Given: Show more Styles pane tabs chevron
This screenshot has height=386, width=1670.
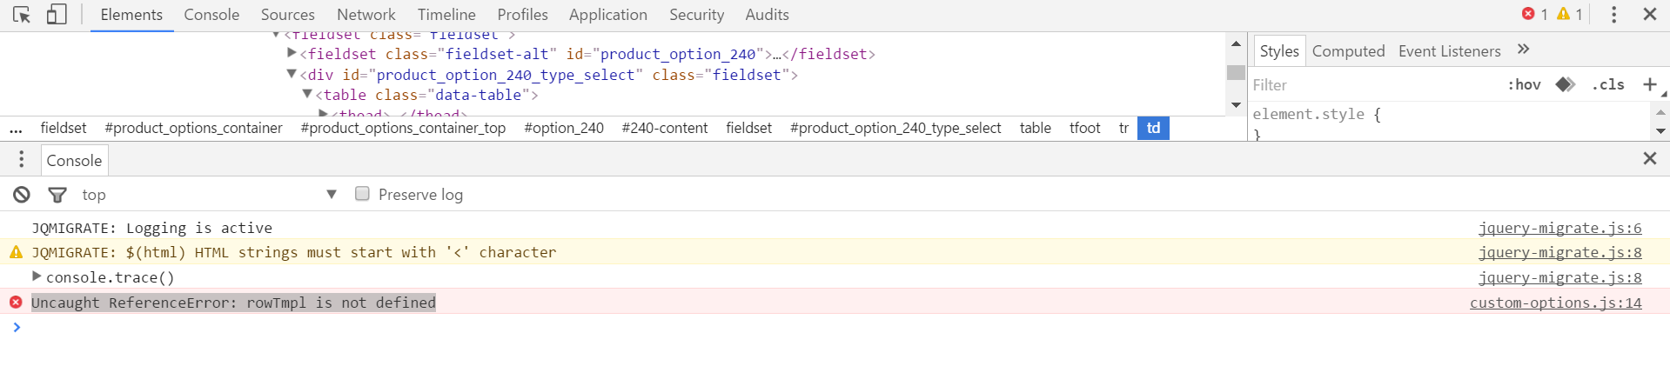Looking at the screenshot, I should [1523, 50].
